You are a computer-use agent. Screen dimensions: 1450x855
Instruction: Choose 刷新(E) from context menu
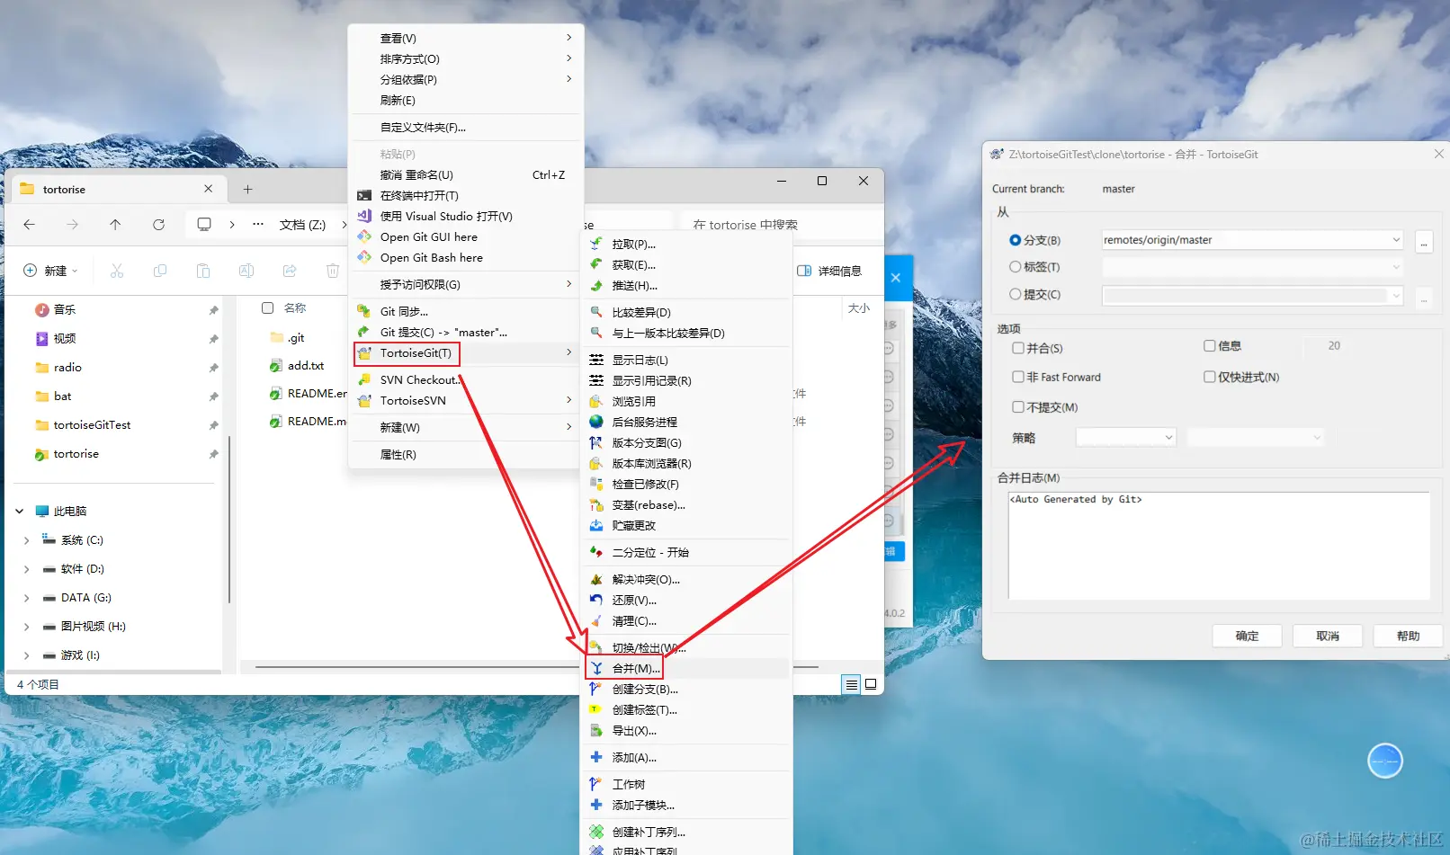click(x=466, y=100)
